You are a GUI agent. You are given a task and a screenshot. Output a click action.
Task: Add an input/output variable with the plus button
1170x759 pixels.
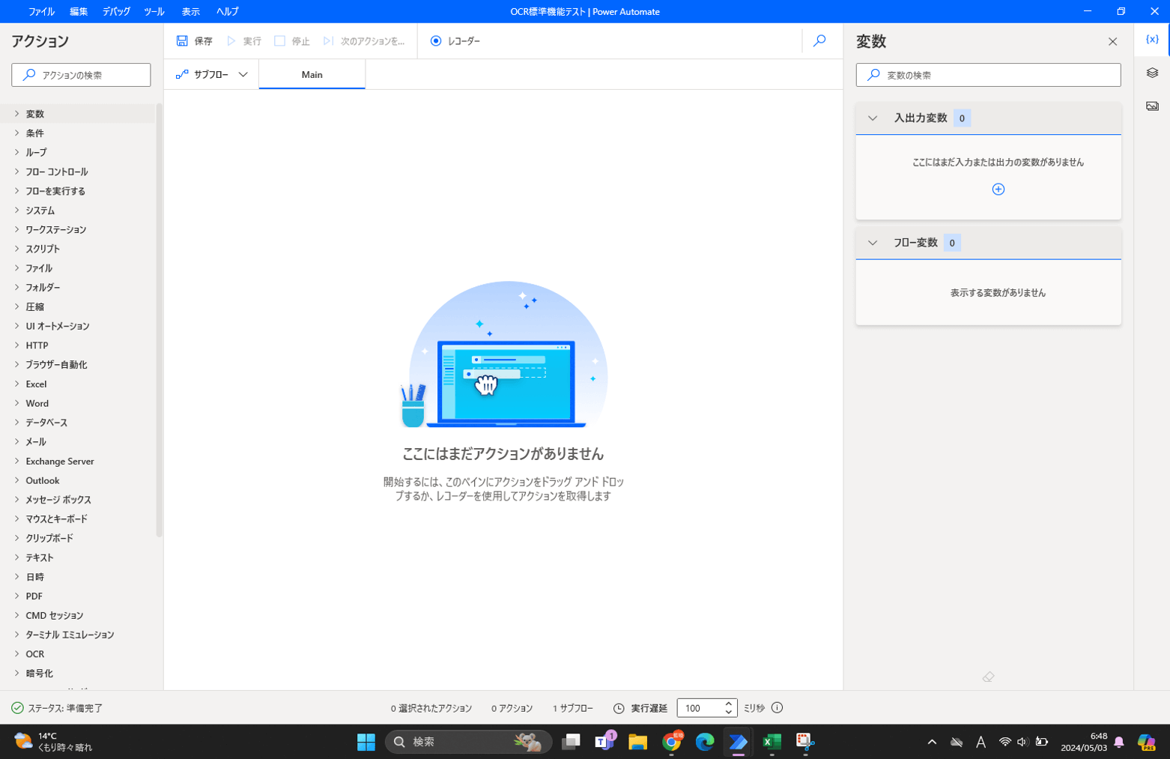(x=998, y=189)
